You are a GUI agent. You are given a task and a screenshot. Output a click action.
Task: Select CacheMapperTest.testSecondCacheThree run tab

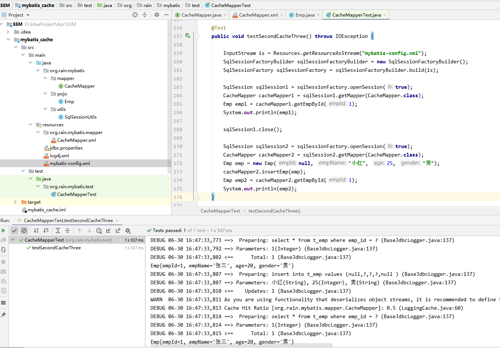tap(68, 220)
